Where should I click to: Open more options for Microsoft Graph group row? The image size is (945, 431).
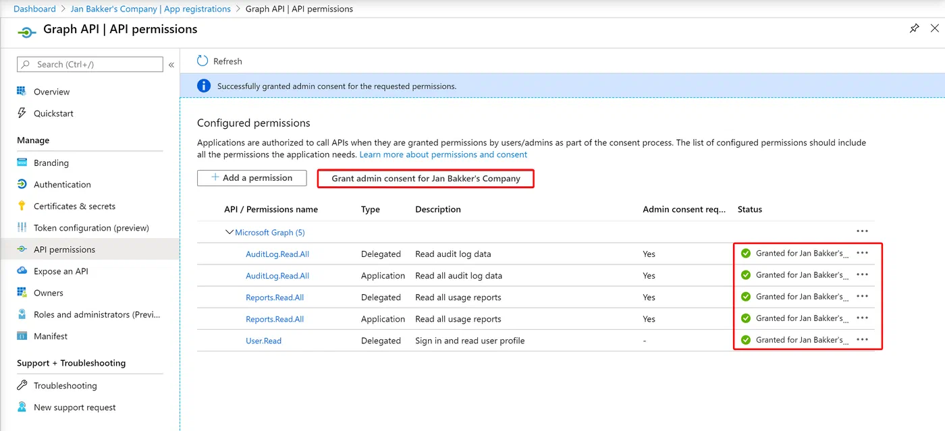[x=862, y=231]
